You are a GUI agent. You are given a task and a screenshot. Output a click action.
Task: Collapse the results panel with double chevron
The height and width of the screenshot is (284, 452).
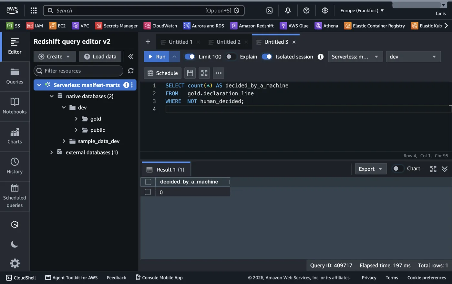pos(445,169)
